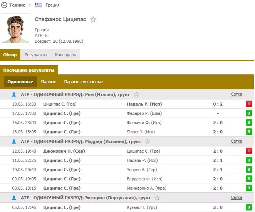The height and width of the screenshot is (212, 255).
Task: Click the Greece flag icon
Action: click(x=39, y=5)
